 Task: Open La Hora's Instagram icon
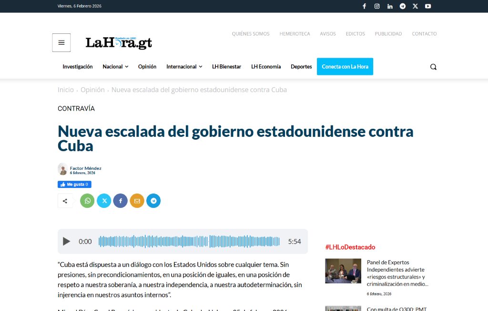point(377,6)
